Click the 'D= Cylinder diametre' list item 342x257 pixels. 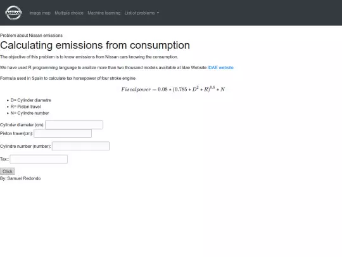click(31, 100)
